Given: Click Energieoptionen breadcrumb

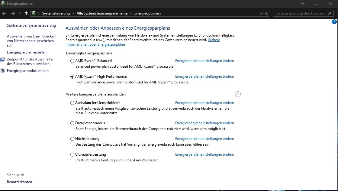Looking at the screenshot, I should tap(147, 13).
